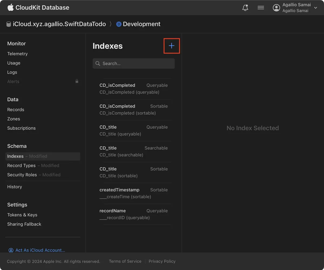
Task: Click the Act As iCloud Account icon
Action: (x=11, y=250)
